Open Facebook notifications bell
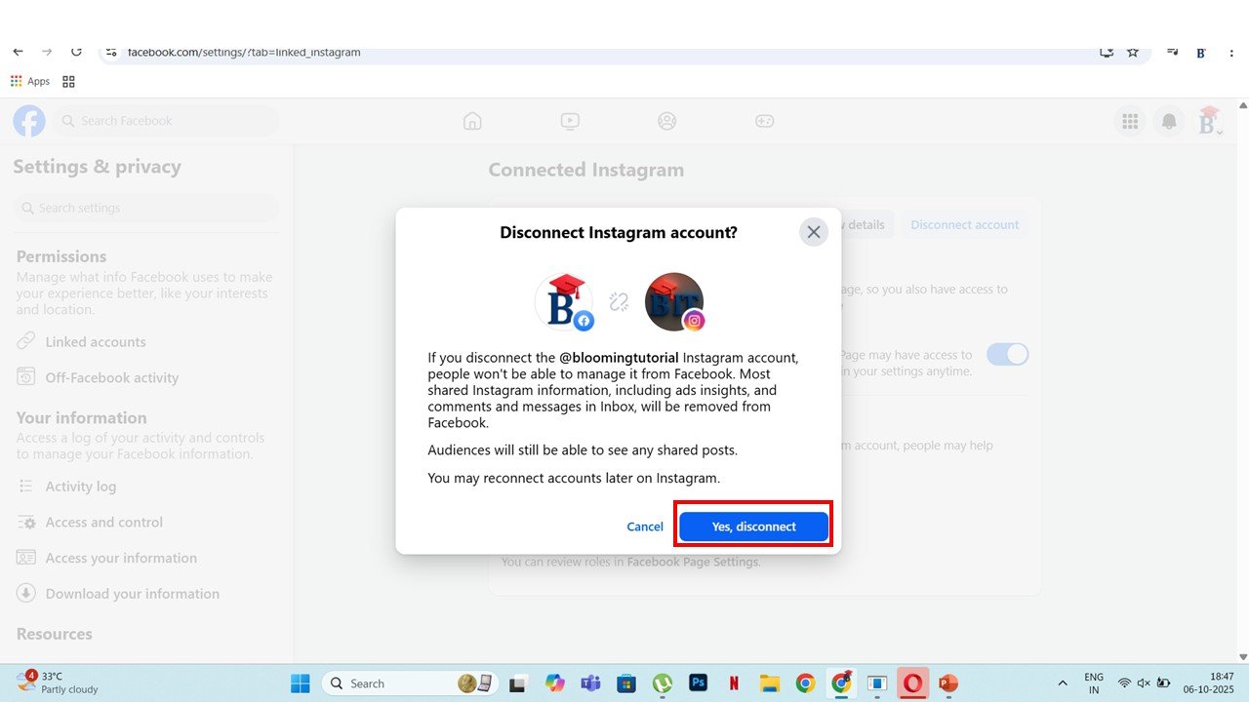Screen dimensions: 1249x702 pos(1168,121)
